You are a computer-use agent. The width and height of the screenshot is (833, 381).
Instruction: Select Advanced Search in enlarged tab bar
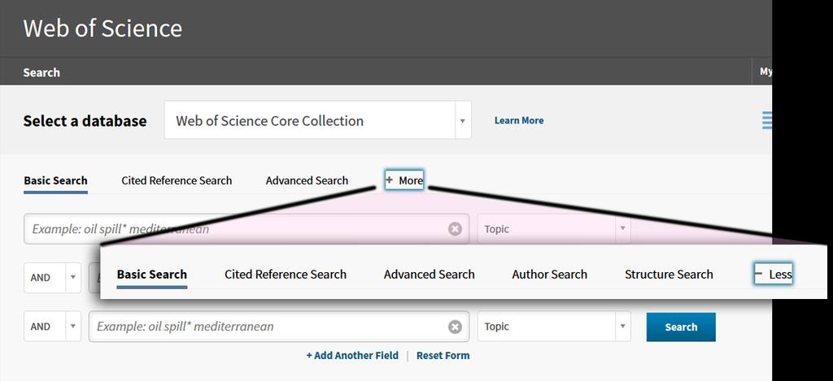[x=430, y=275]
